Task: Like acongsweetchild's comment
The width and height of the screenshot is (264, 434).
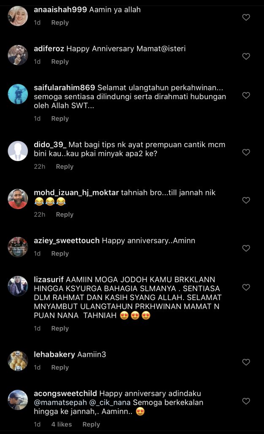Action: point(246,401)
